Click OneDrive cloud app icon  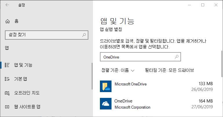tap(106, 104)
